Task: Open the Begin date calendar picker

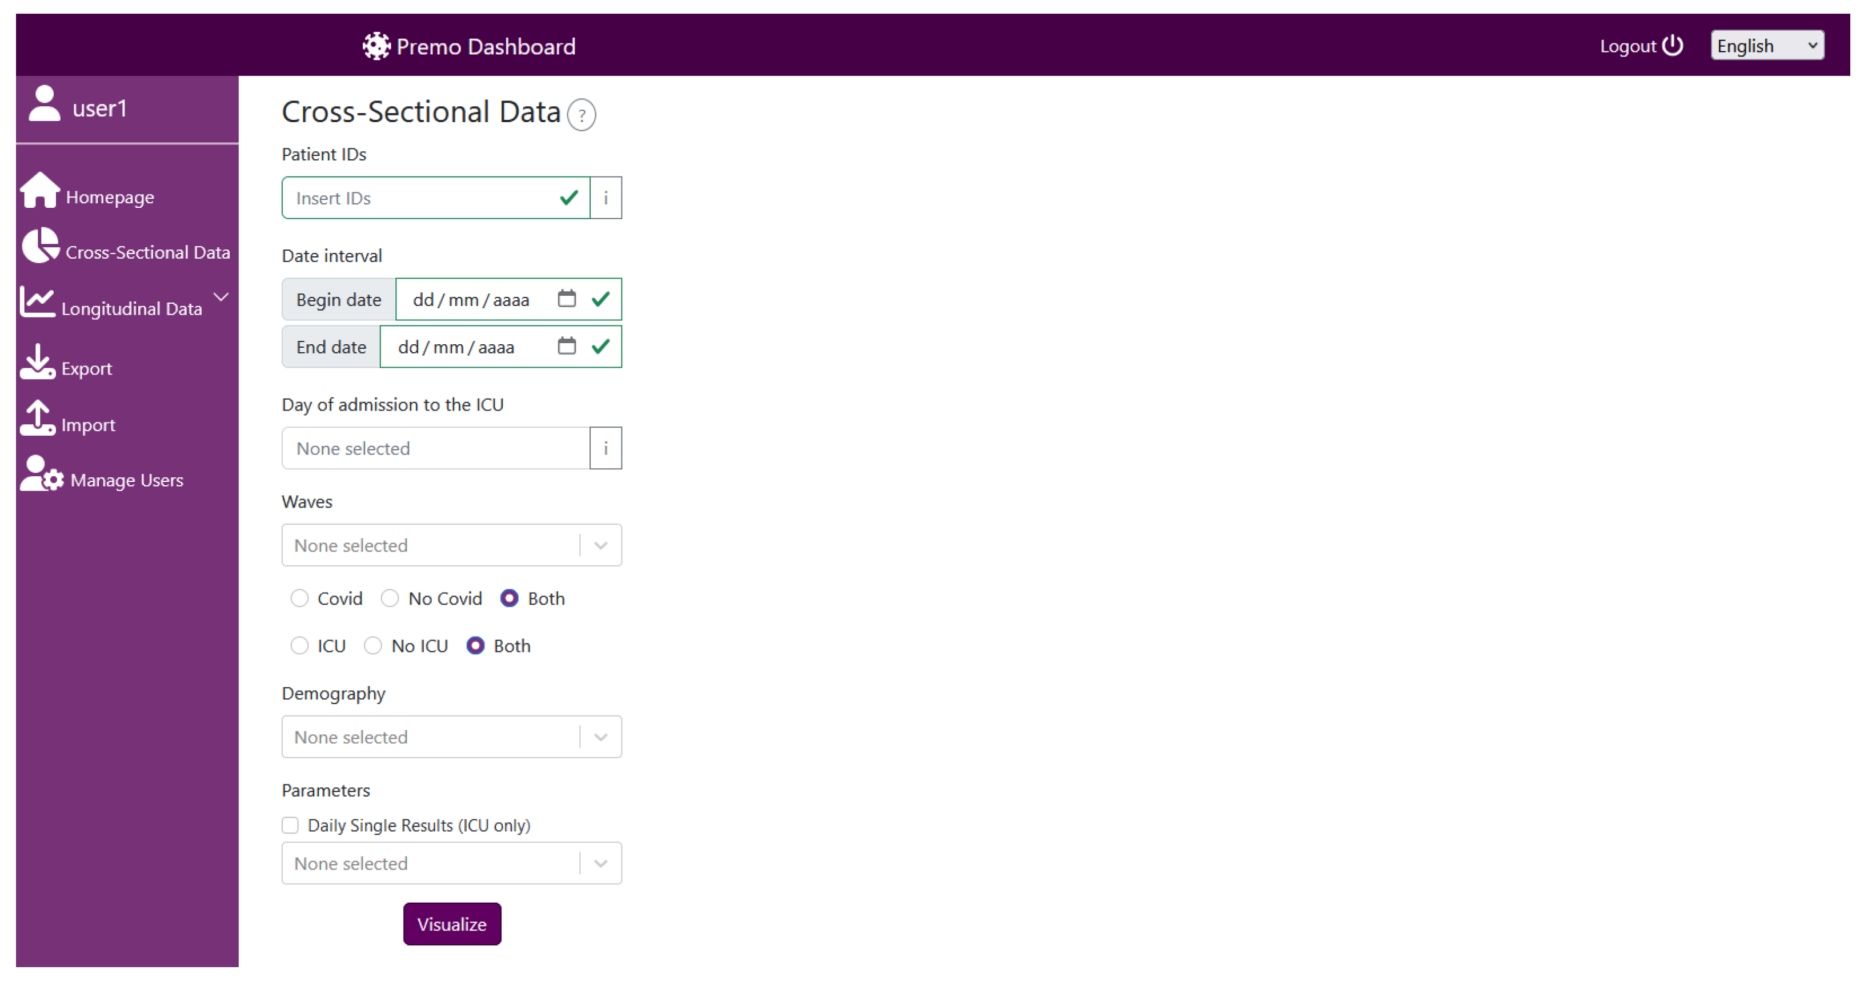Action: pos(566,299)
